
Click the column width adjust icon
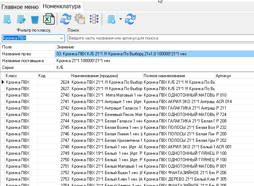[x=94, y=19]
